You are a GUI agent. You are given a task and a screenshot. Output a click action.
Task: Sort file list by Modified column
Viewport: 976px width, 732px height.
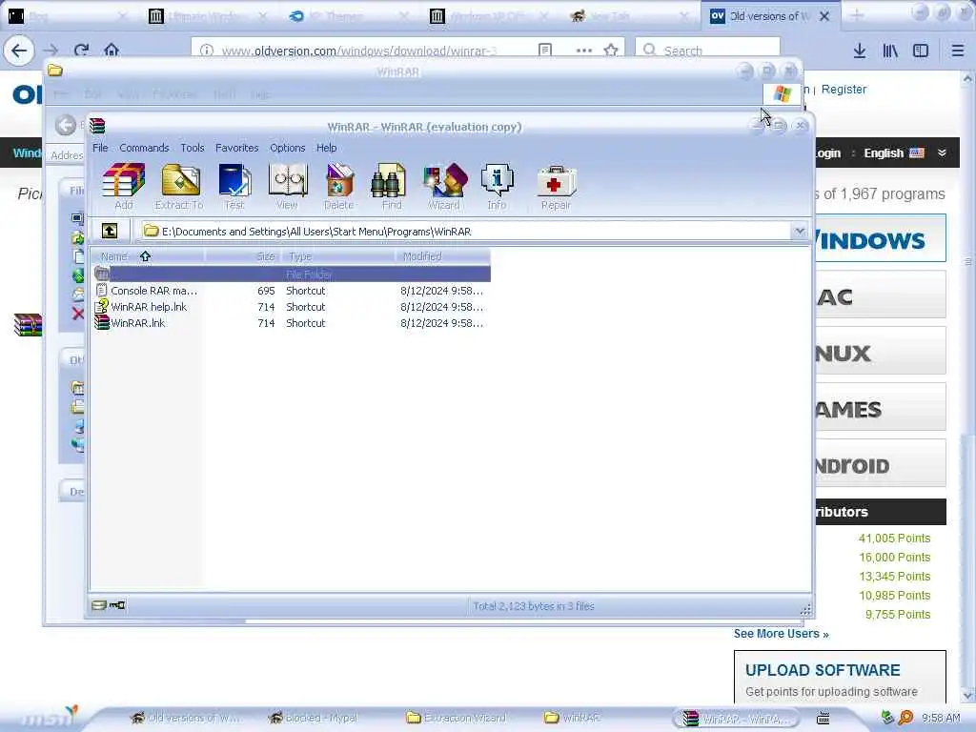point(442,255)
